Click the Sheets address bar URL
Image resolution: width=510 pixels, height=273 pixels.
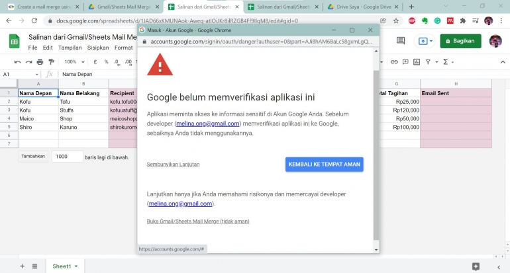coord(178,20)
